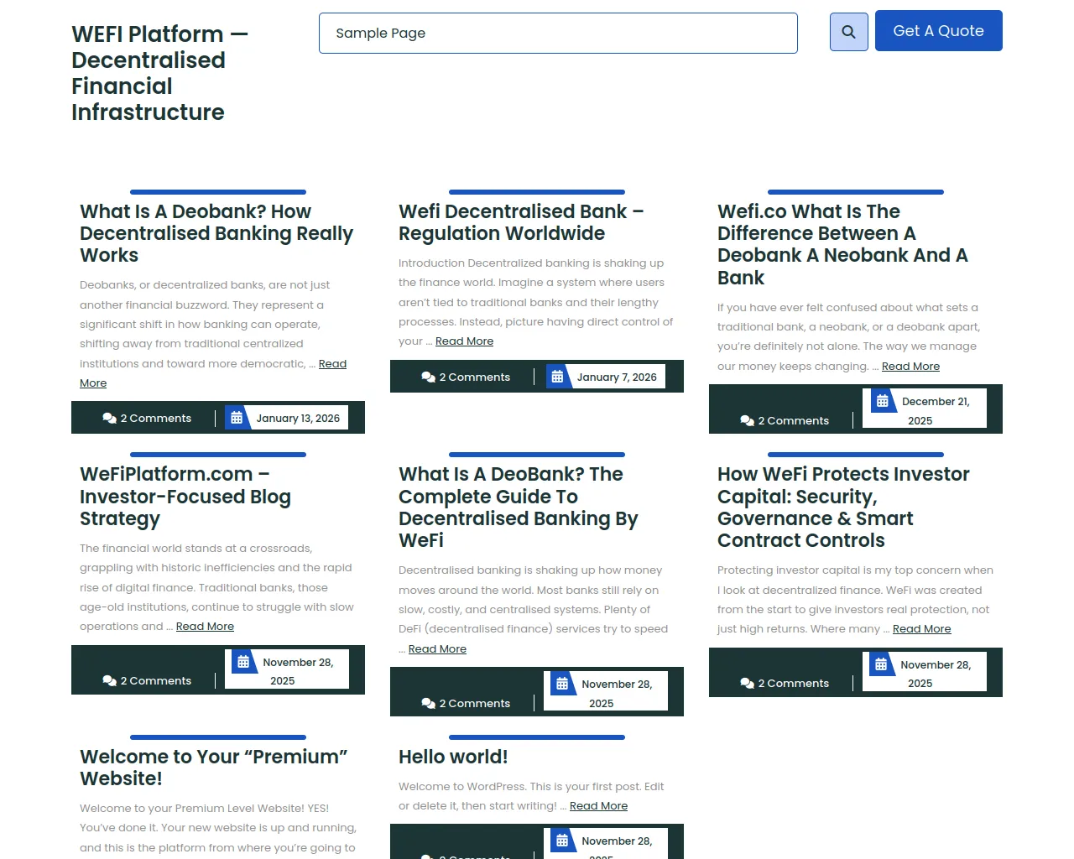Click calendar icon under 'Hello world!' post
This screenshot has width=1074, height=859.
pyautogui.click(x=562, y=841)
